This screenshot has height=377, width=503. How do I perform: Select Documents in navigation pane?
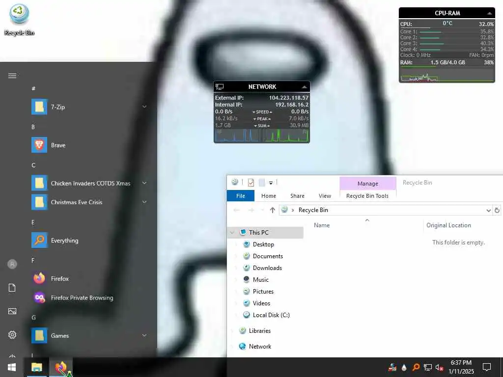point(268,256)
